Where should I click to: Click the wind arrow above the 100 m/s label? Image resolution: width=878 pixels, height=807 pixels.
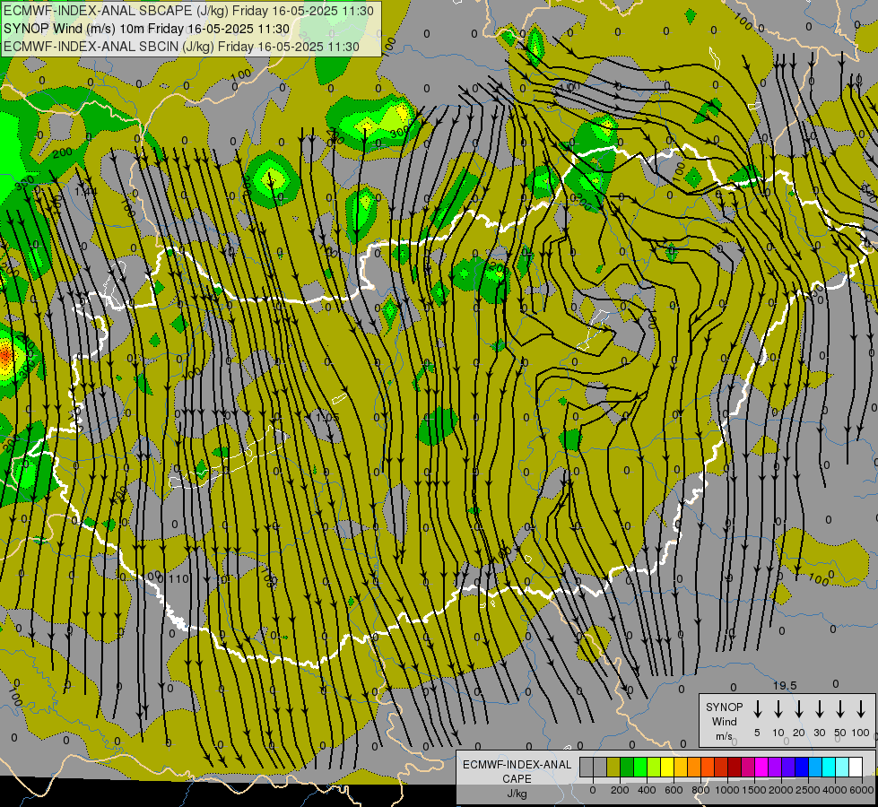[x=861, y=709]
